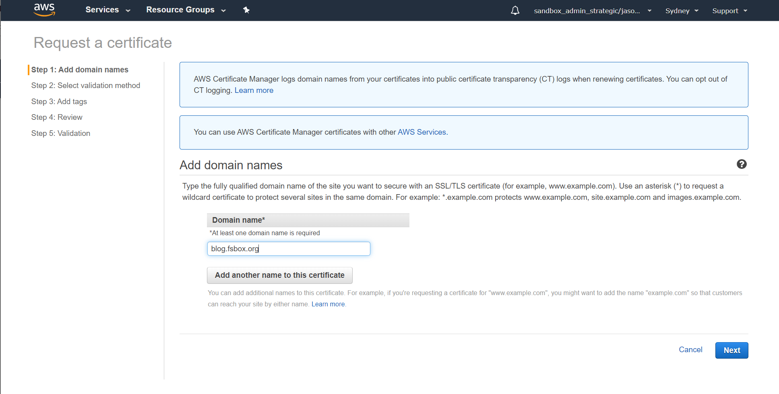Click the Domain name* column header
This screenshot has width=779, height=394.
click(x=308, y=220)
